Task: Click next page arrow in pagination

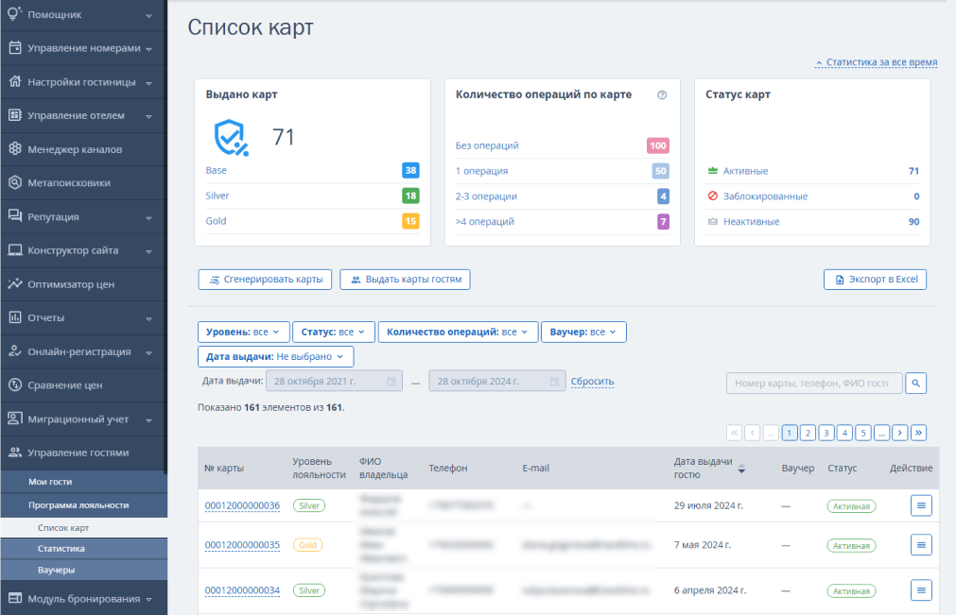Action: coord(900,433)
